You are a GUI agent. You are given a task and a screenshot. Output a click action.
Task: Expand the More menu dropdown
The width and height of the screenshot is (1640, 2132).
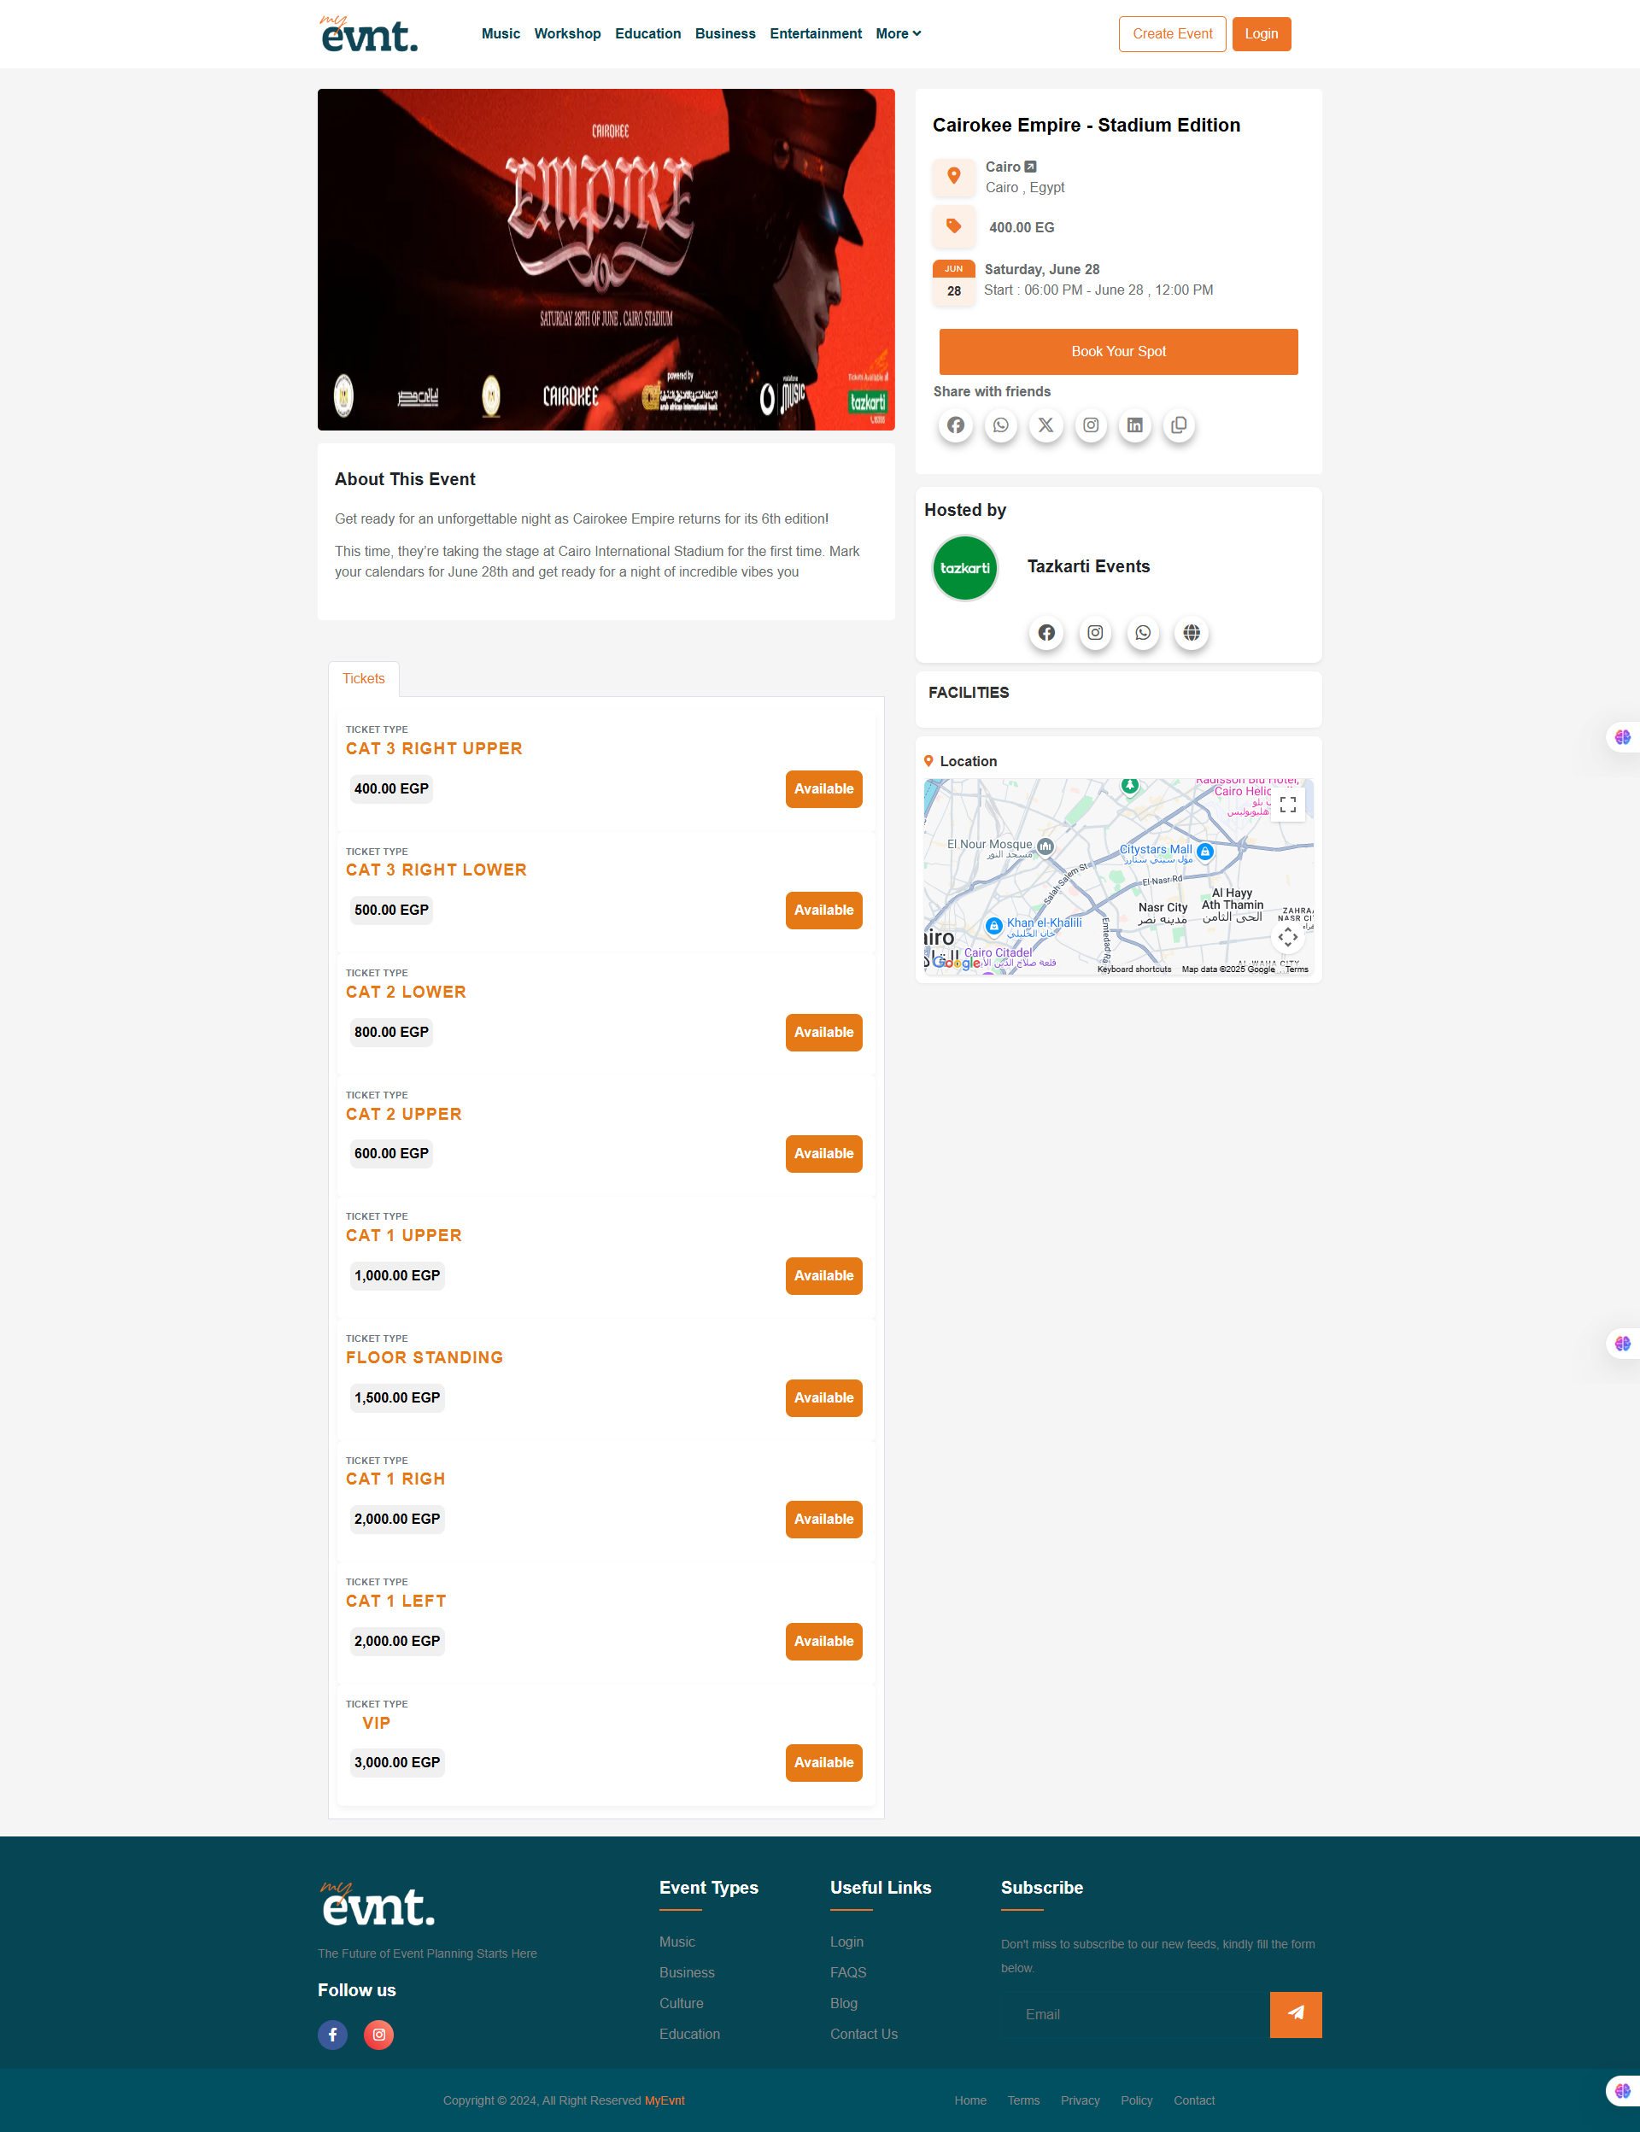click(898, 34)
